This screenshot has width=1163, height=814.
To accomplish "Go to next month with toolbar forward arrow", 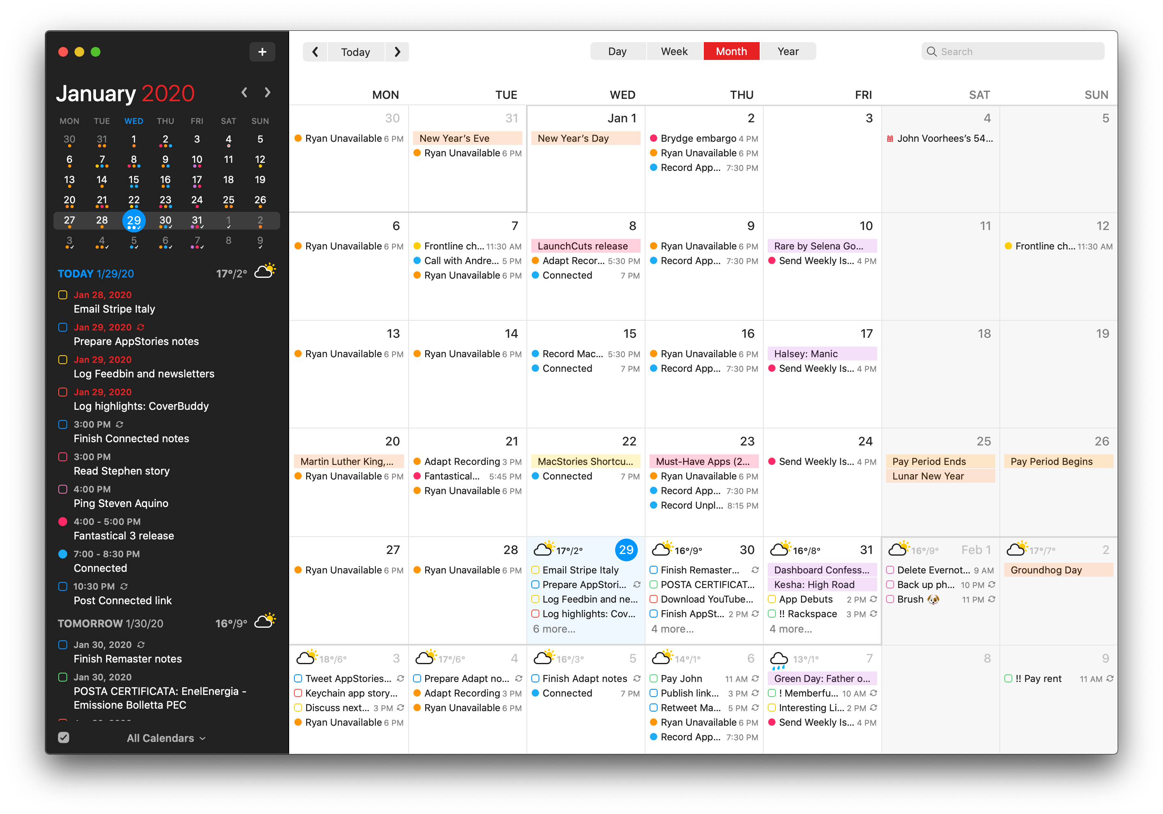I will pyautogui.click(x=397, y=52).
